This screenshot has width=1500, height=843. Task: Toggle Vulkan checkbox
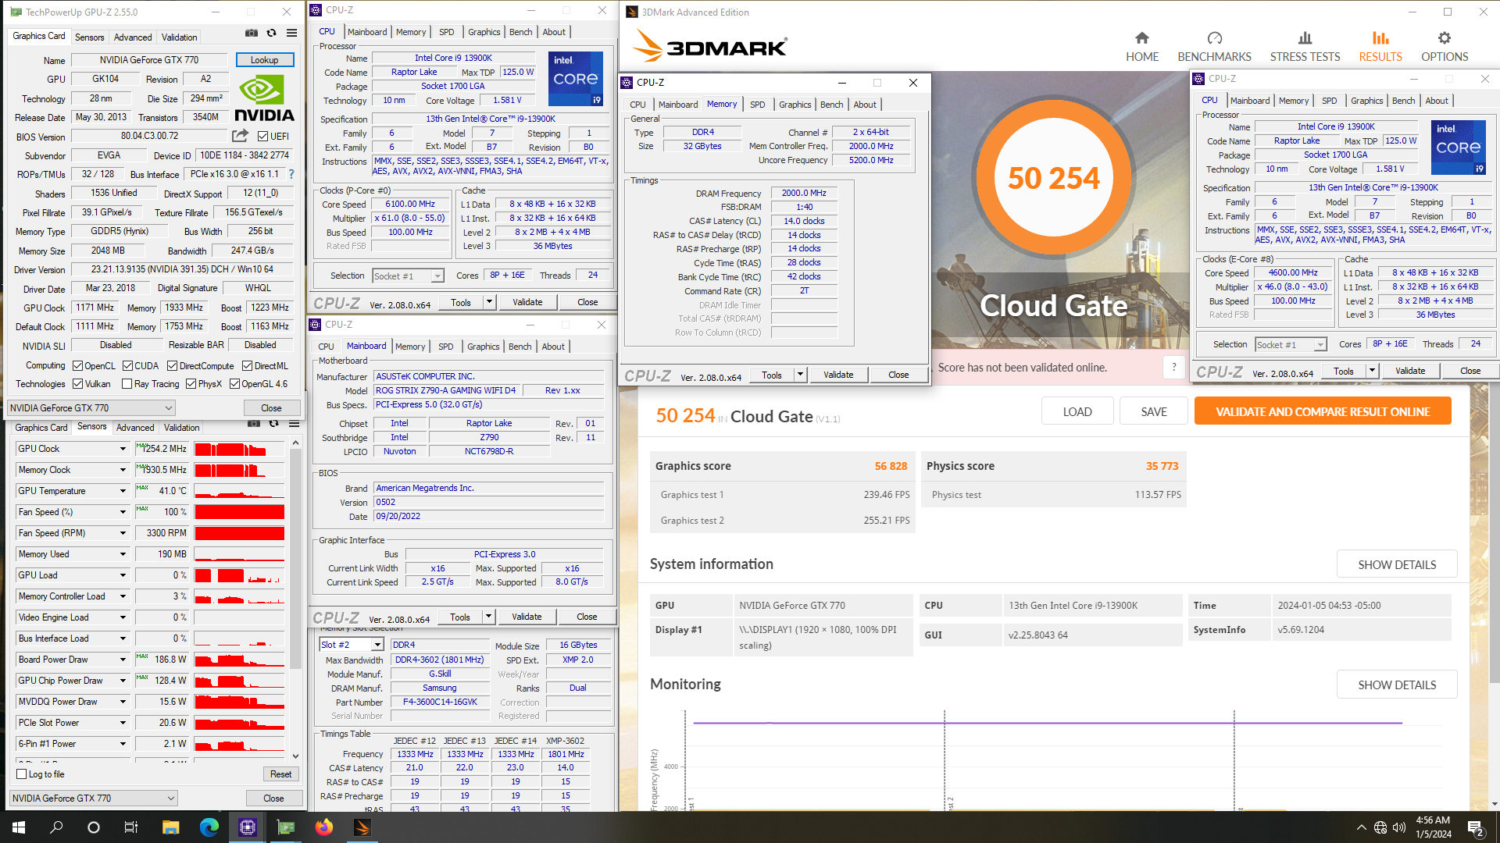[x=77, y=384]
